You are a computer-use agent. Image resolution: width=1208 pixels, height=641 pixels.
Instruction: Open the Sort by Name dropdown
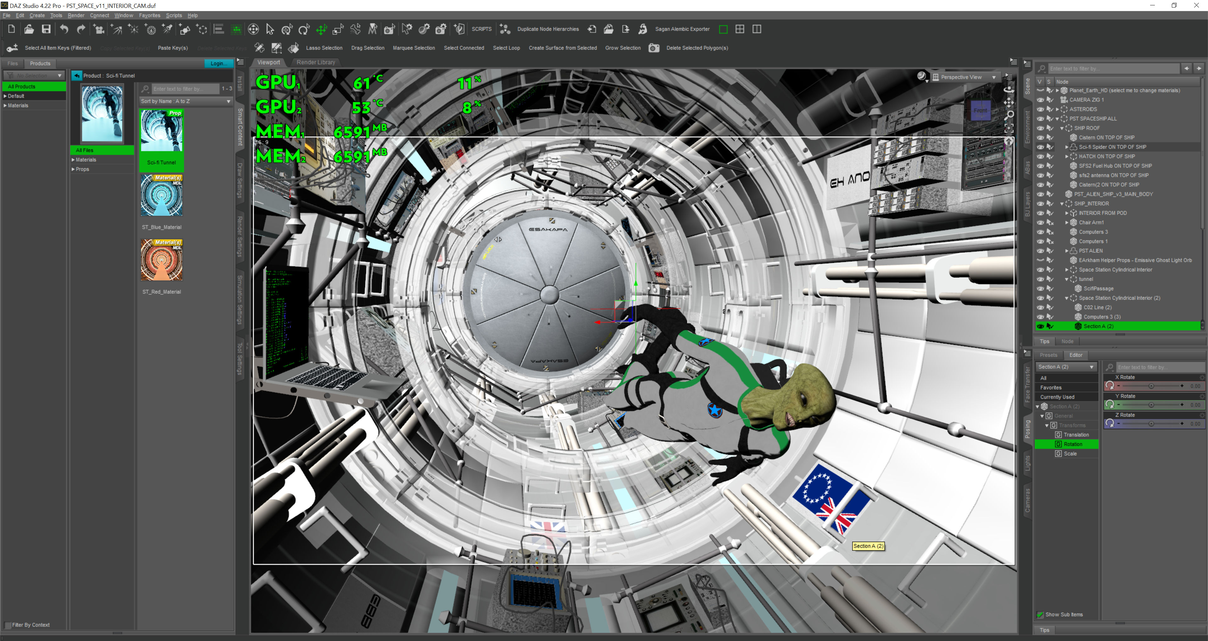(x=185, y=101)
